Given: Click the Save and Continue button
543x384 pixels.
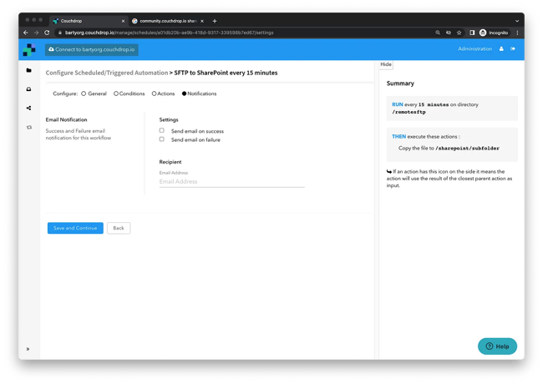Looking at the screenshot, I should tap(75, 228).
